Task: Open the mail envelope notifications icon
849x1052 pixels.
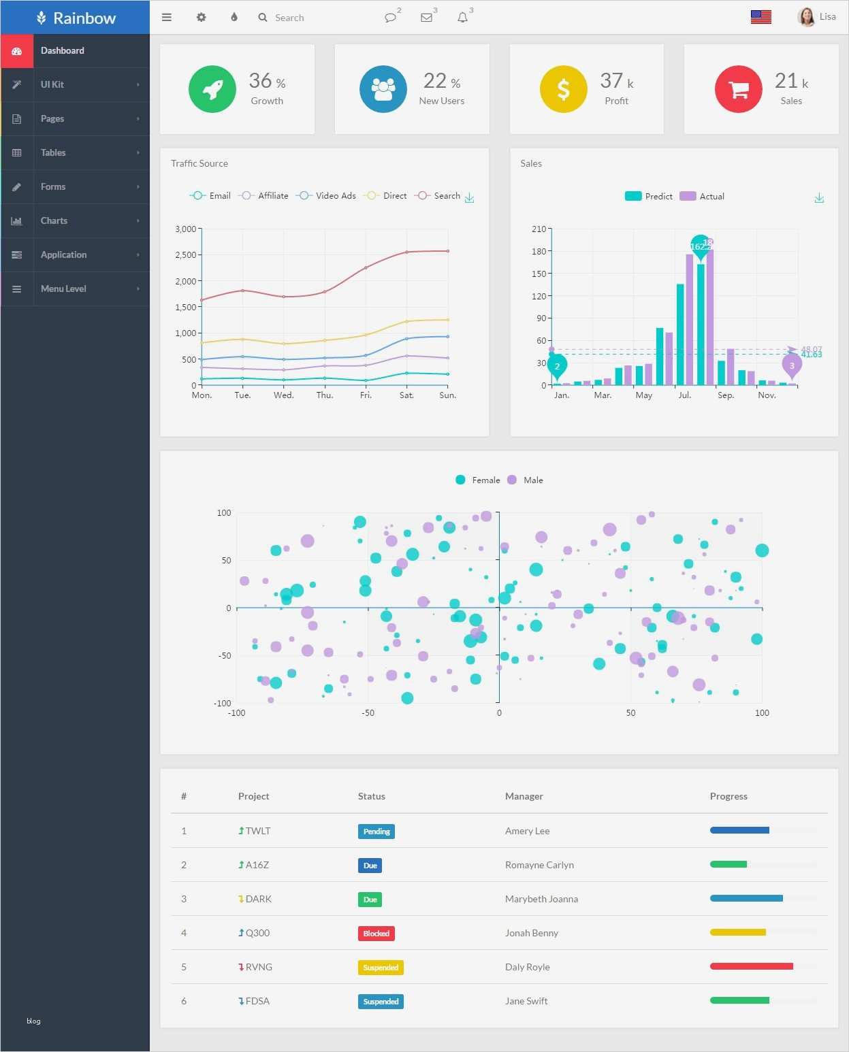Action: click(x=427, y=18)
